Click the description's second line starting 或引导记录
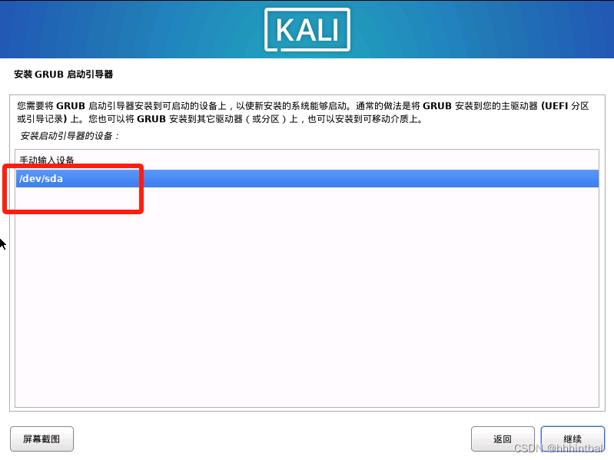The height and width of the screenshot is (460, 614). pos(220,119)
